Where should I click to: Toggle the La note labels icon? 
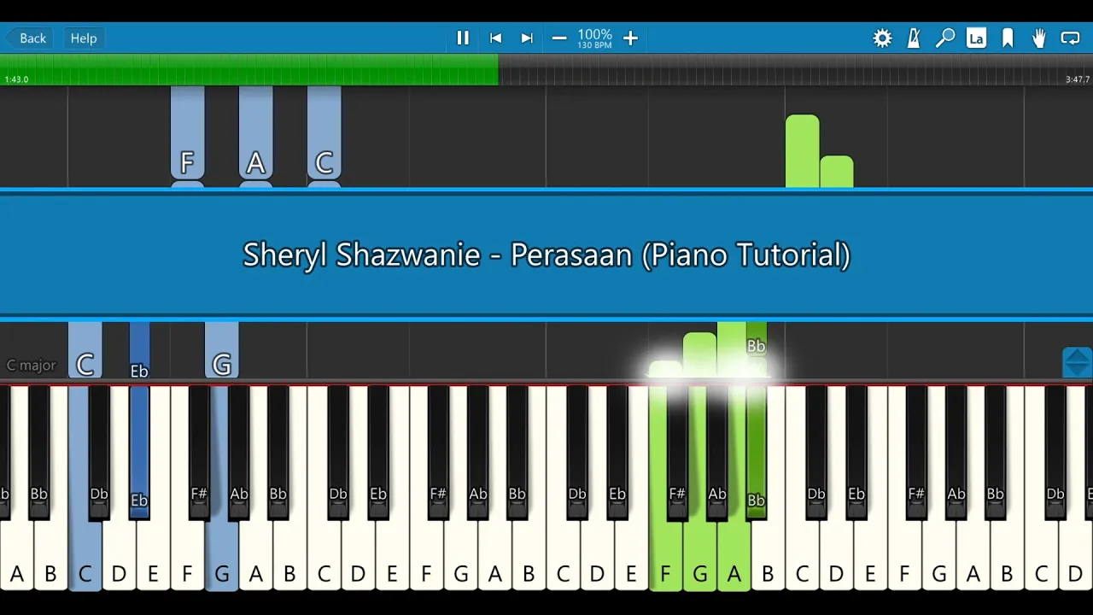976,38
